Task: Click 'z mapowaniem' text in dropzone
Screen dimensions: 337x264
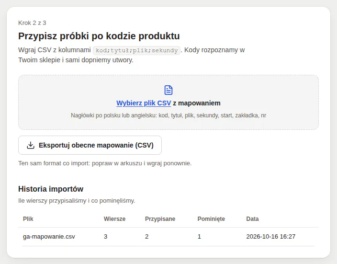Action: click(197, 103)
